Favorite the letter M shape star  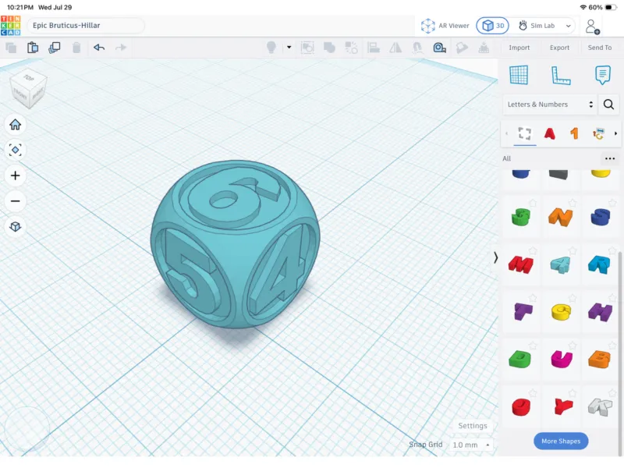click(533, 250)
